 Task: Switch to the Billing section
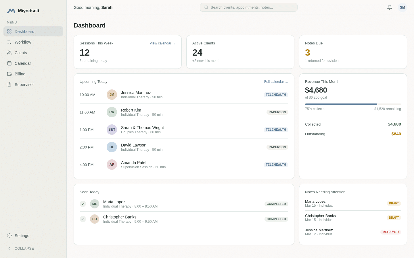coord(20,74)
